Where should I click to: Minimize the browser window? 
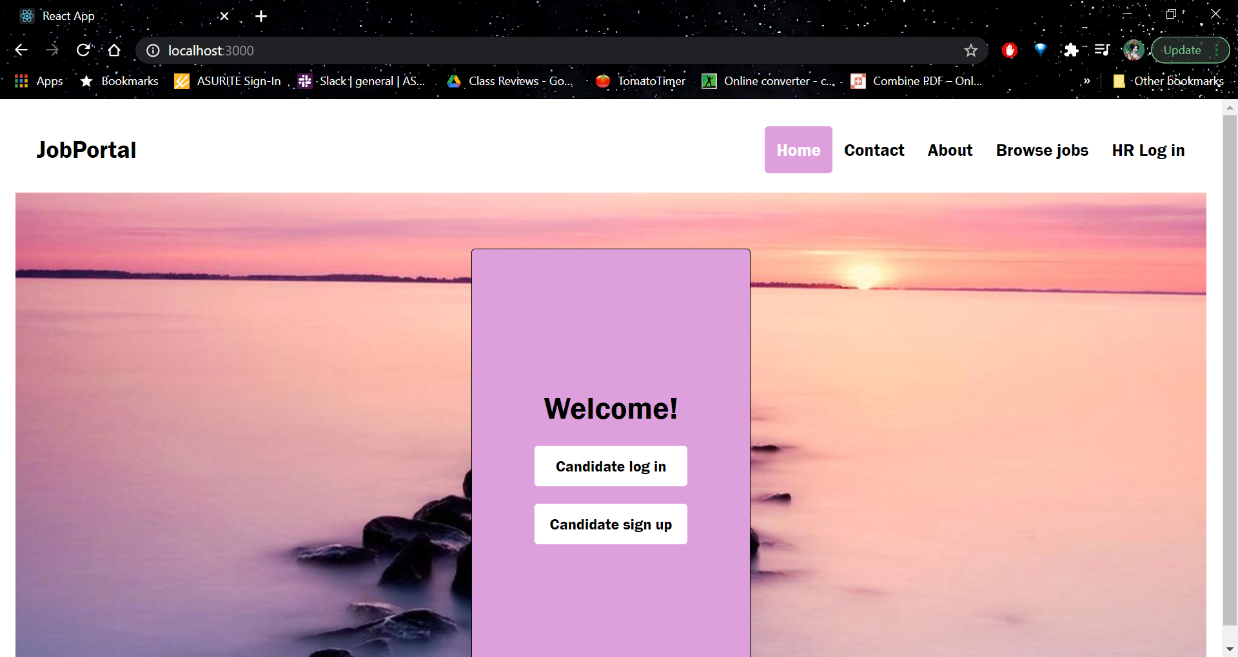click(x=1127, y=14)
